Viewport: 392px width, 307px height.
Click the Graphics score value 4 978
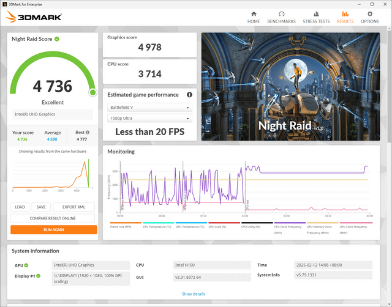(149, 48)
